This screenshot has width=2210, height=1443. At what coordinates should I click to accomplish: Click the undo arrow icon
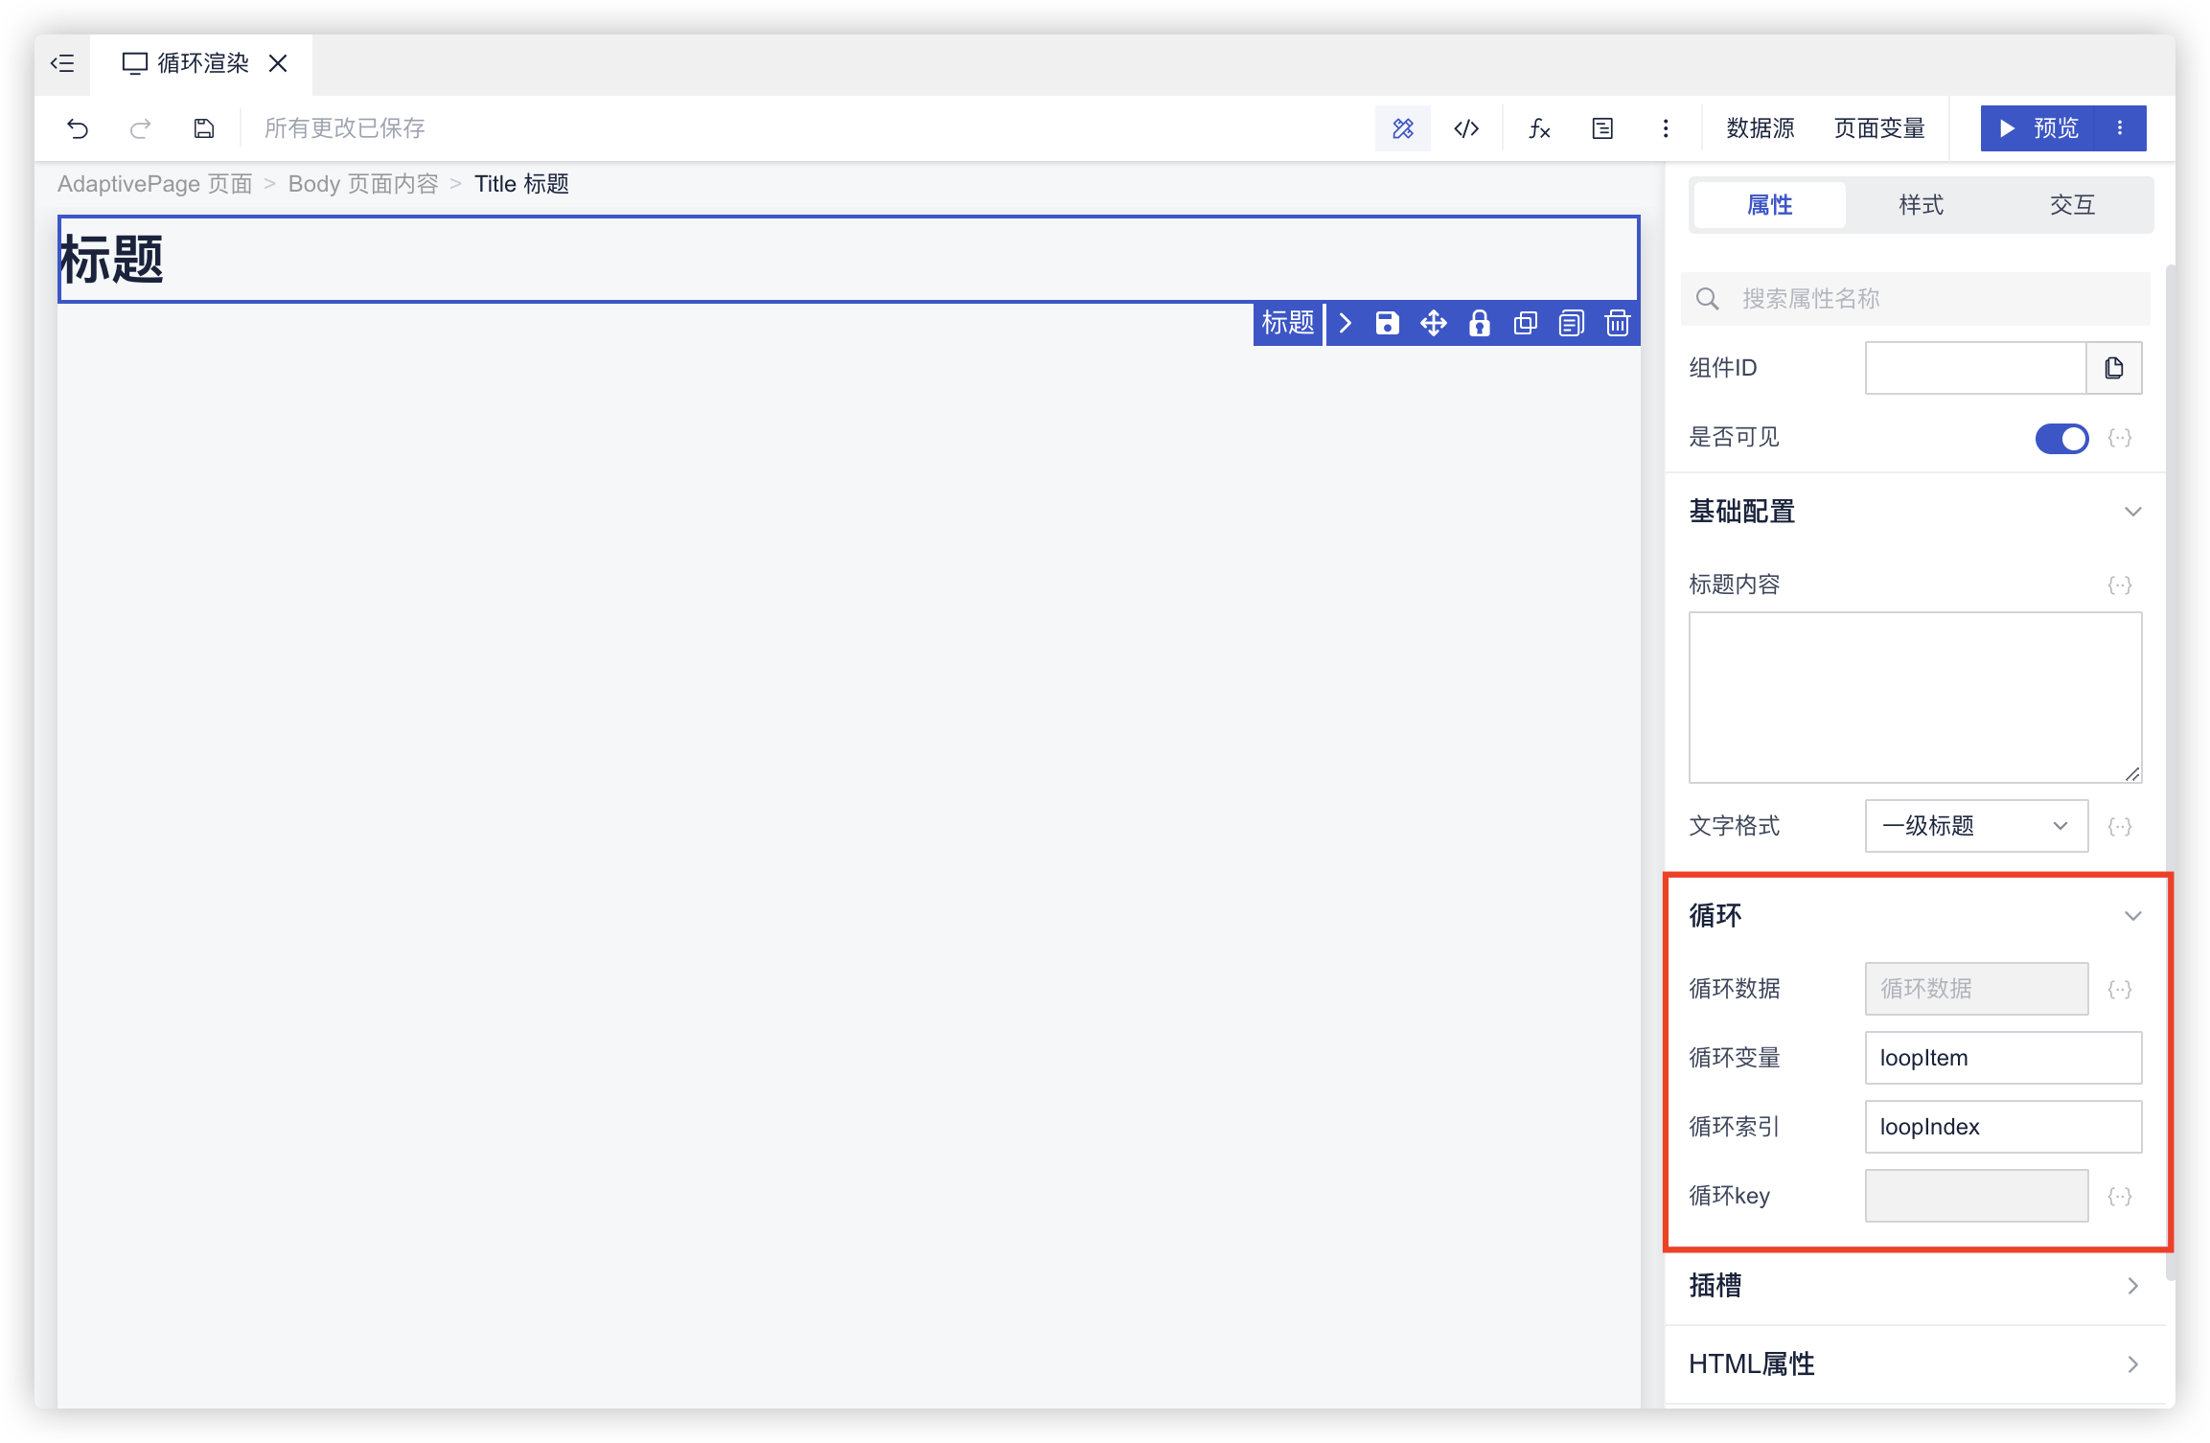click(78, 128)
